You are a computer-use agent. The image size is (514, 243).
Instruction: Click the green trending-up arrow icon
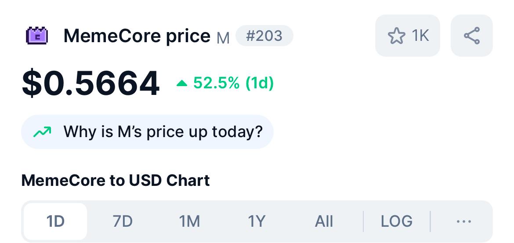point(42,131)
